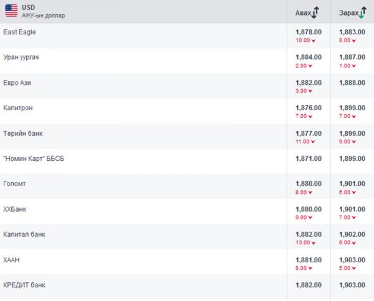Select the Уран уургач exchange entry
Screen dimensions: 374x301
(21, 57)
